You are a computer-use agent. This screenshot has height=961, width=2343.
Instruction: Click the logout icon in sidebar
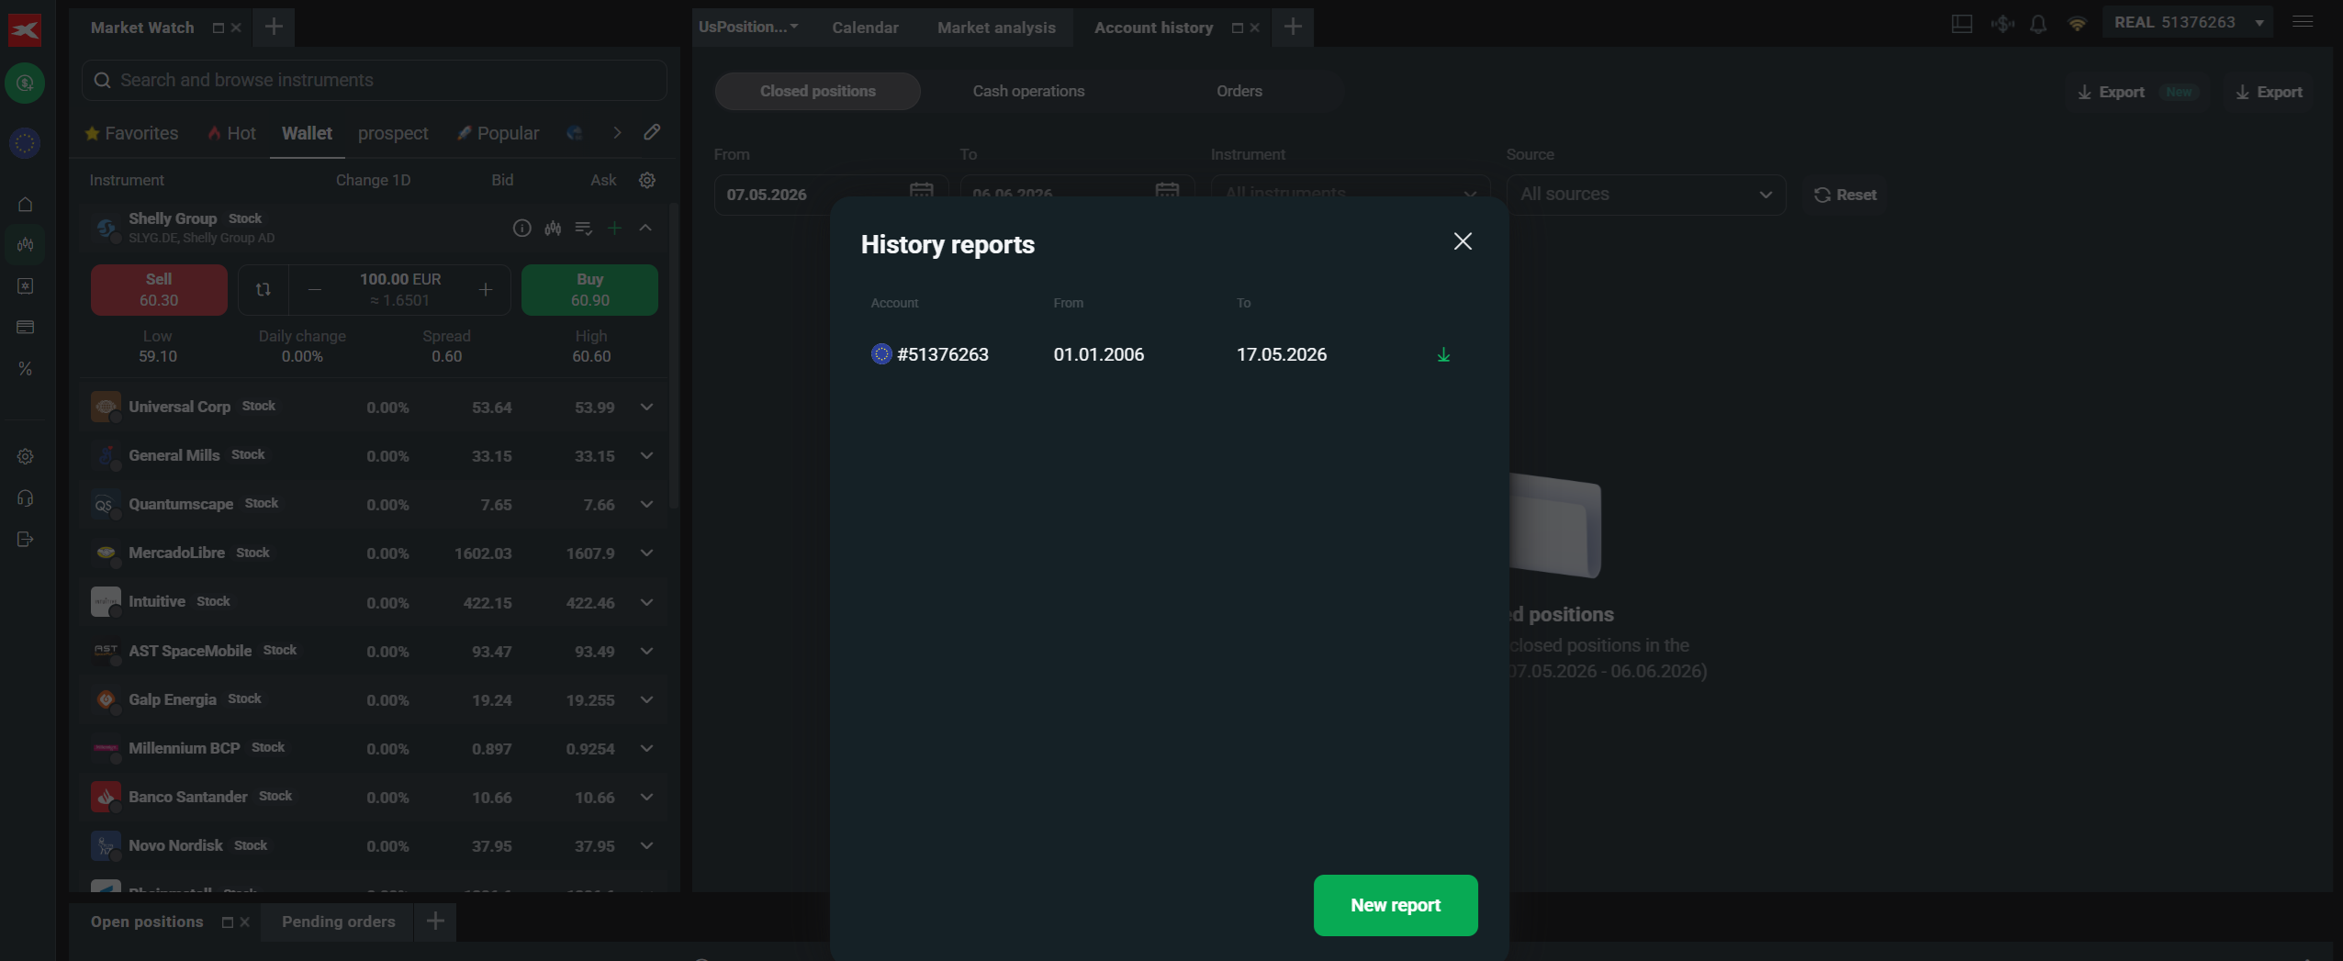(25, 539)
